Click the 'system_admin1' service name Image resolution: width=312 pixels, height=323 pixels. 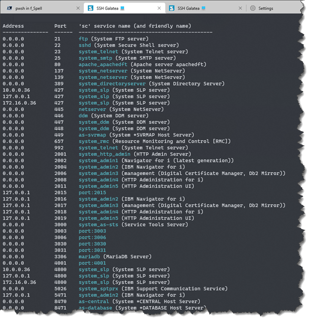[x=99, y=161]
